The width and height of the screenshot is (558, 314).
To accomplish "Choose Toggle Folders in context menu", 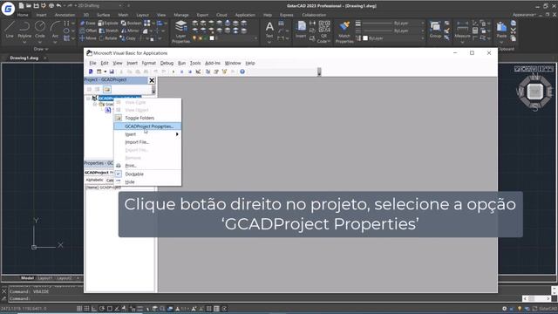I will click(147, 118).
